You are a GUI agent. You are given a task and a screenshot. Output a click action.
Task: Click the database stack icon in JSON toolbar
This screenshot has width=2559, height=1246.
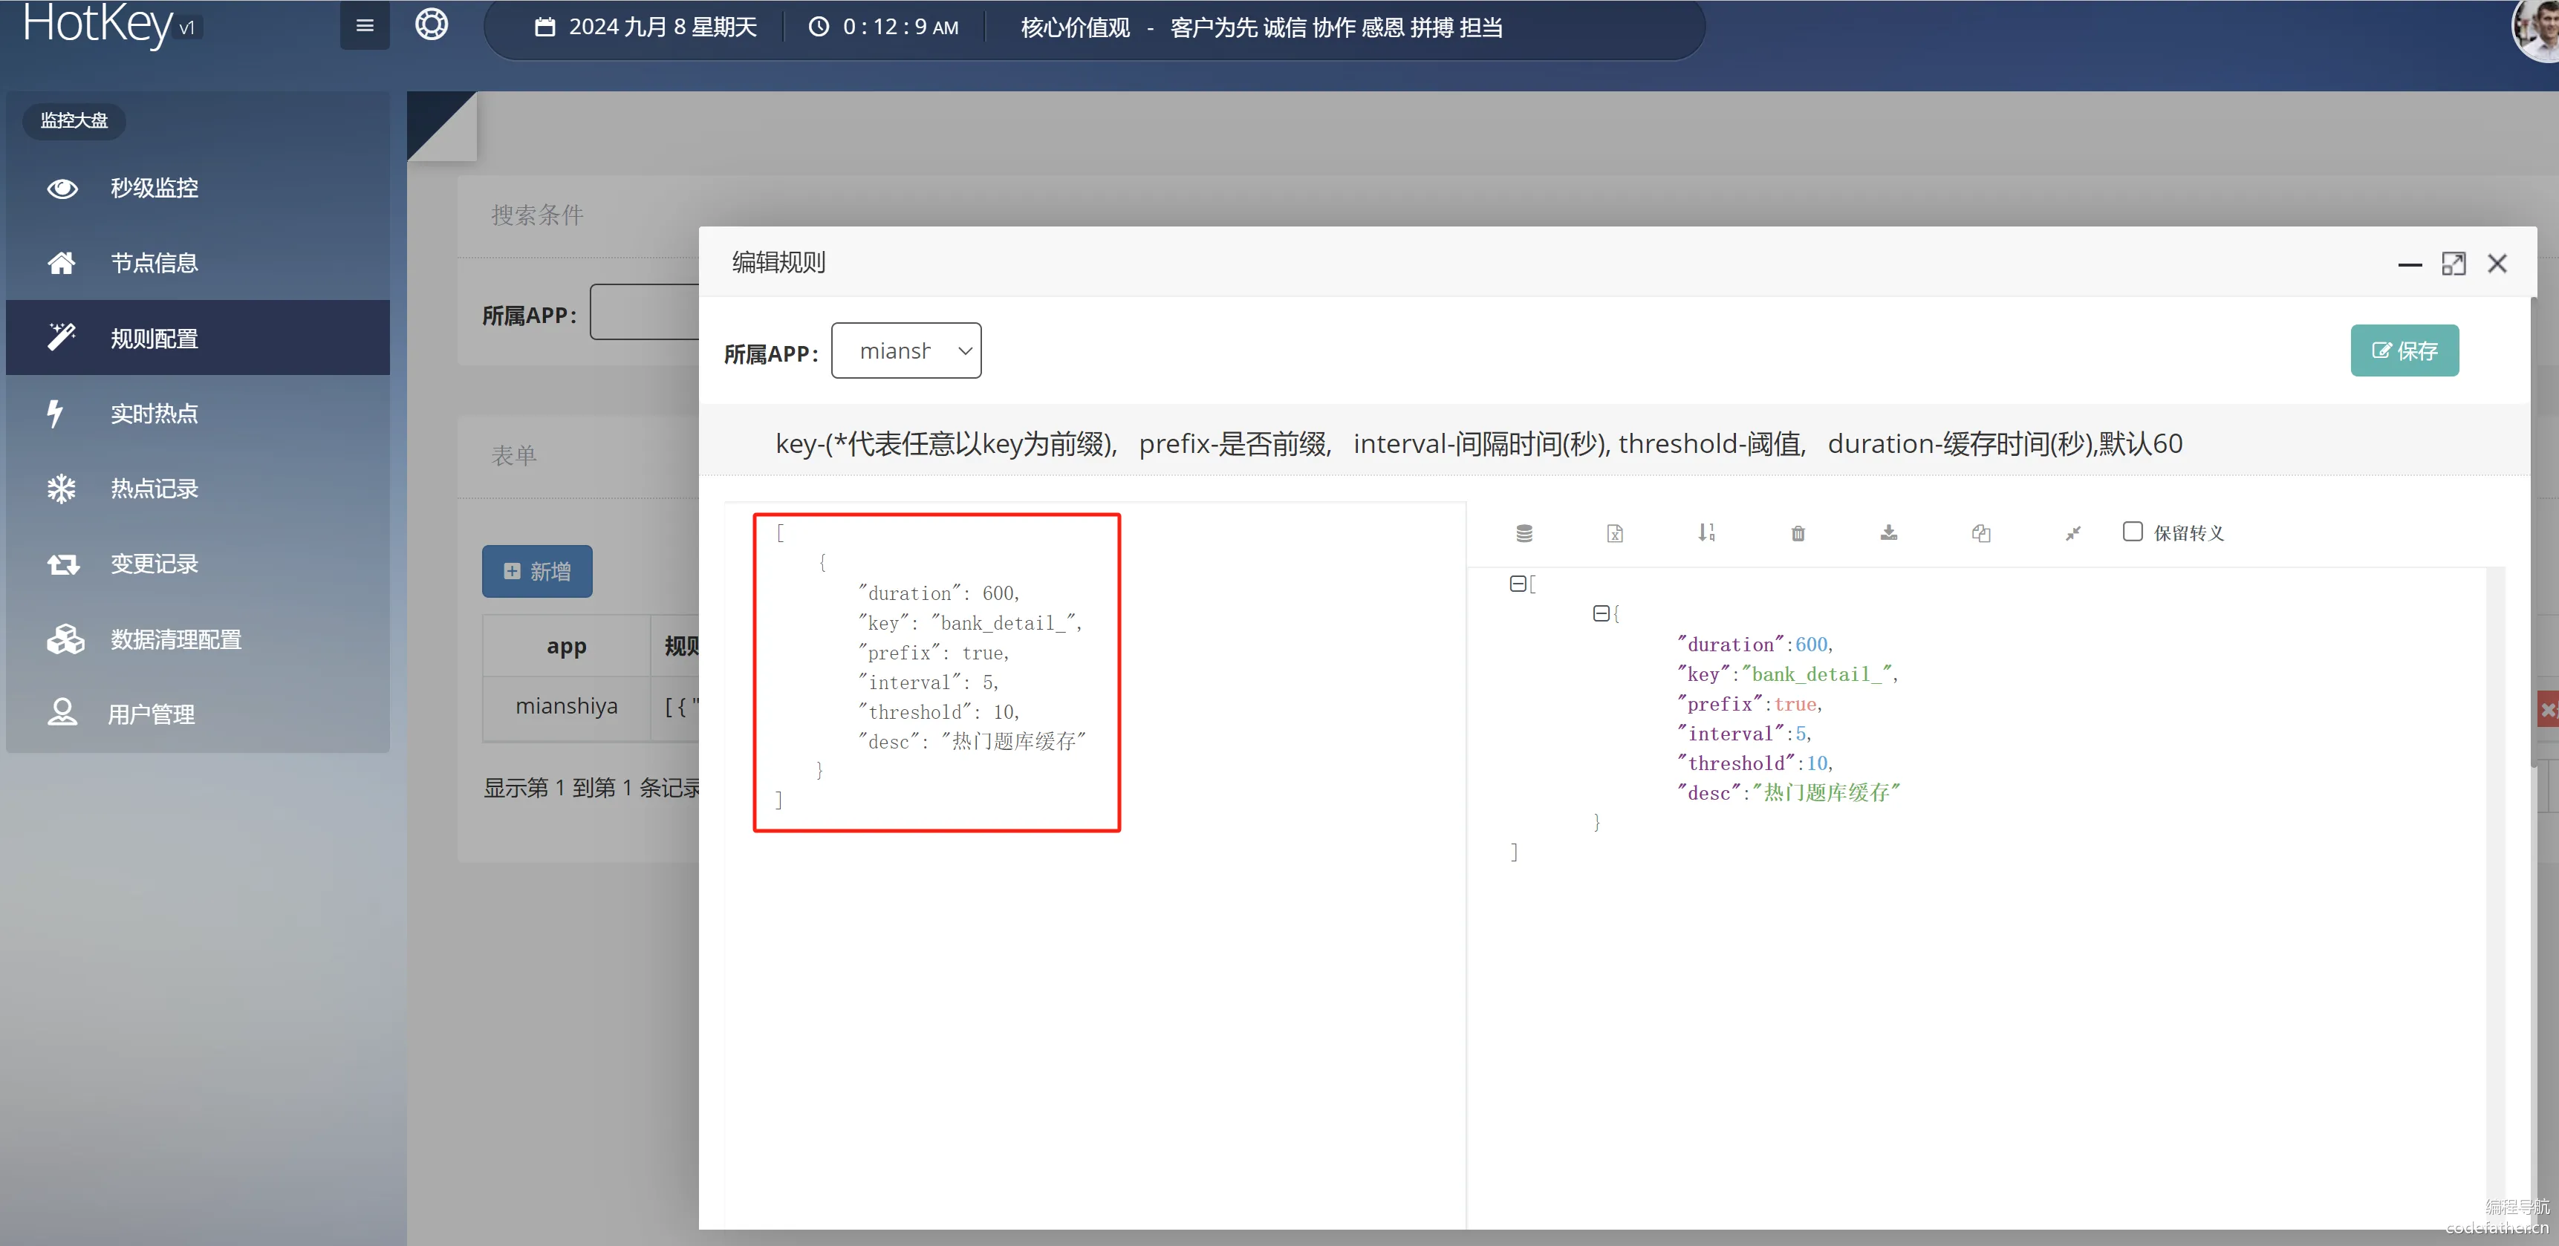(x=1524, y=533)
